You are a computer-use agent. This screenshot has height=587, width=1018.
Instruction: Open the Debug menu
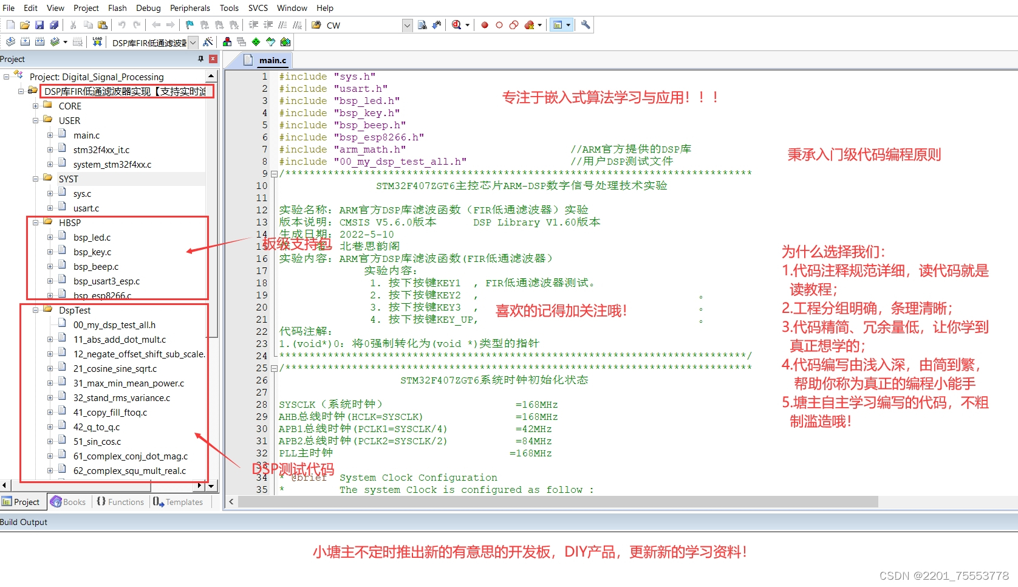[x=148, y=8]
